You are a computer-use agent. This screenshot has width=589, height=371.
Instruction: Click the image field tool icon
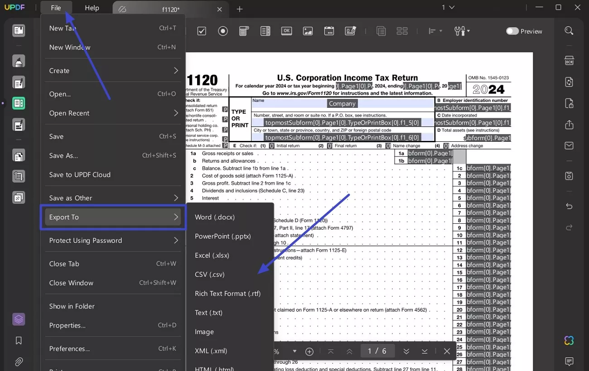pos(308,31)
